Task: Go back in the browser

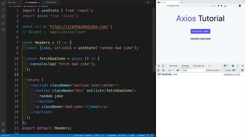Action: tap(158, 6)
